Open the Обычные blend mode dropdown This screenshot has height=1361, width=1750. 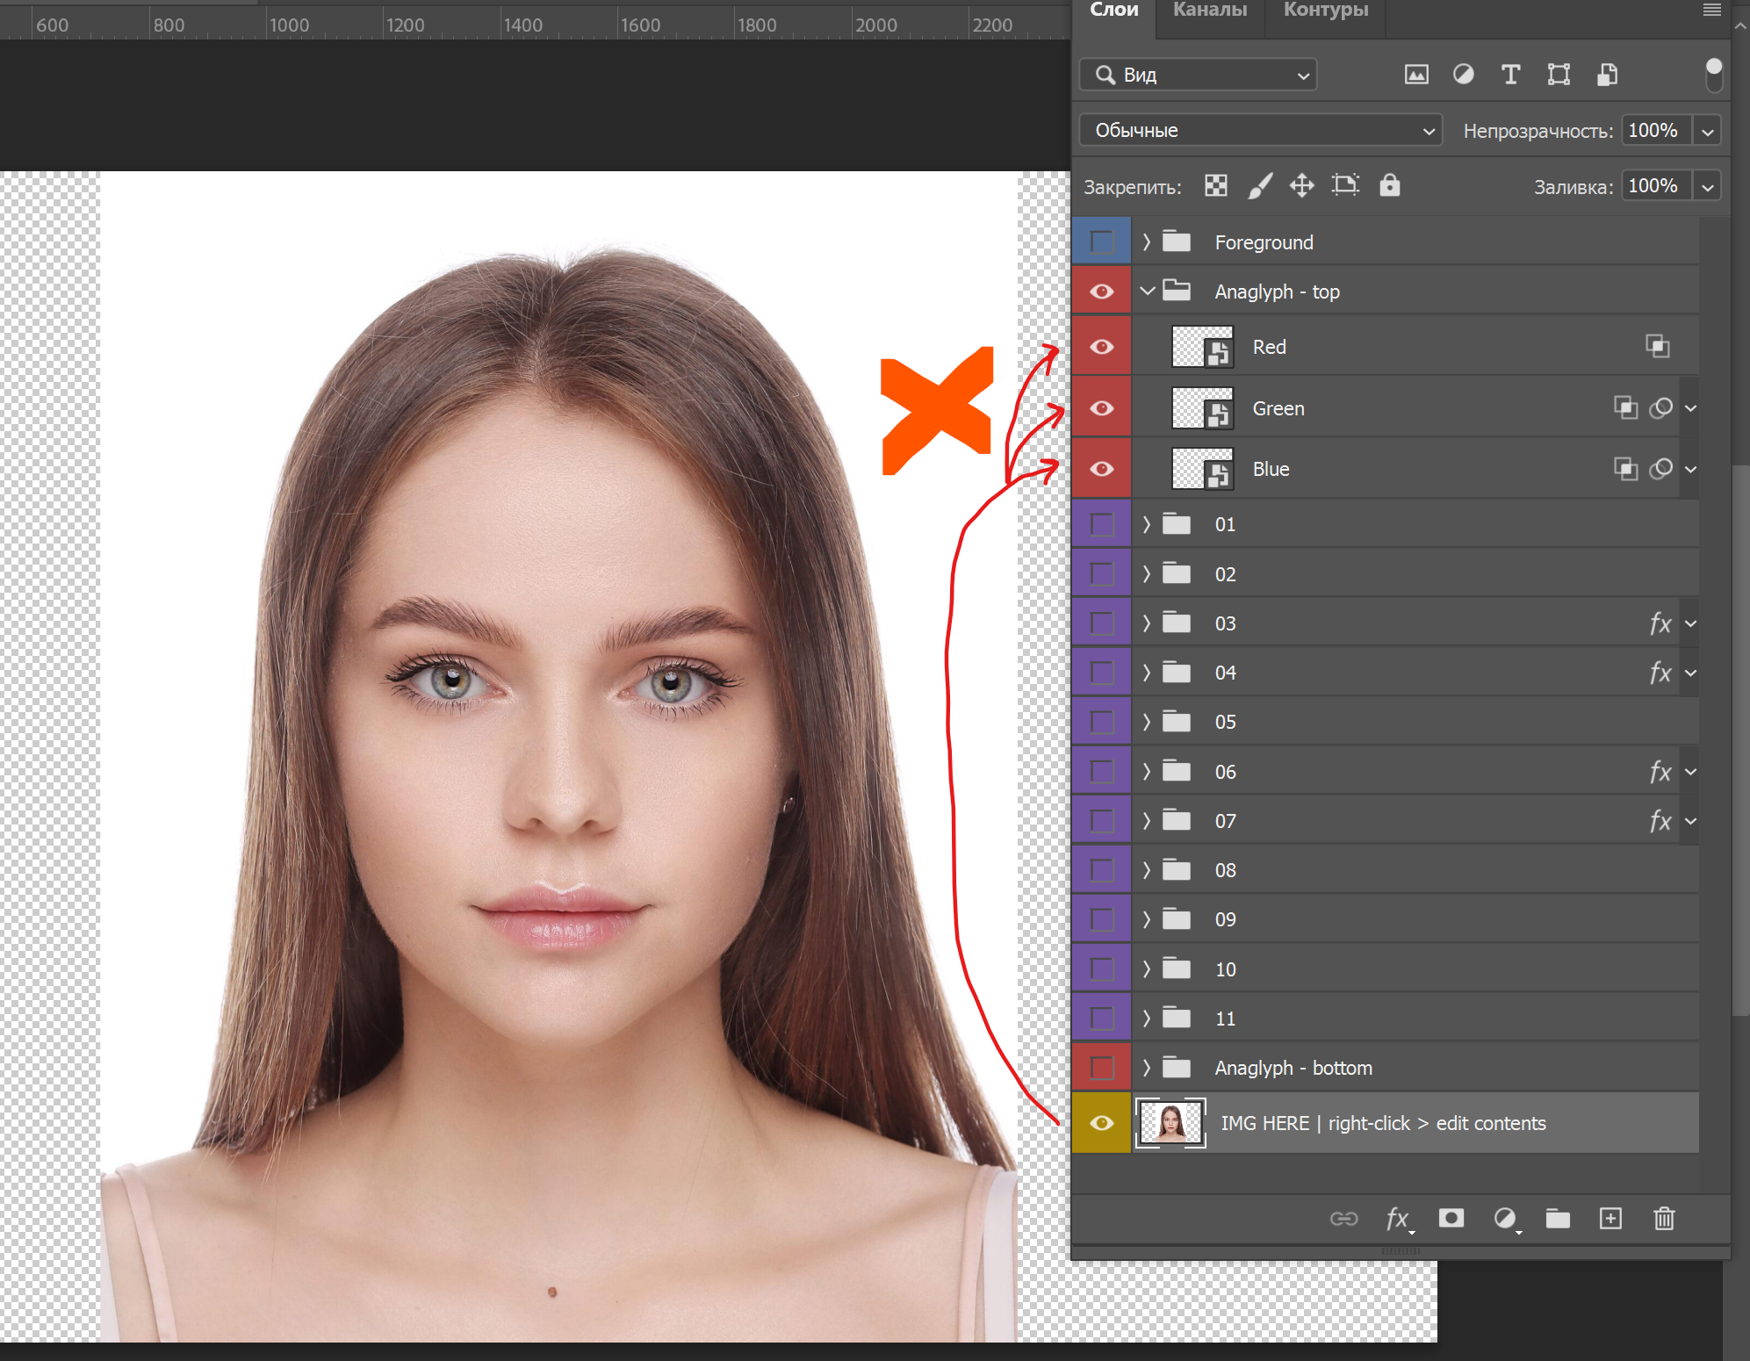[x=1259, y=130]
